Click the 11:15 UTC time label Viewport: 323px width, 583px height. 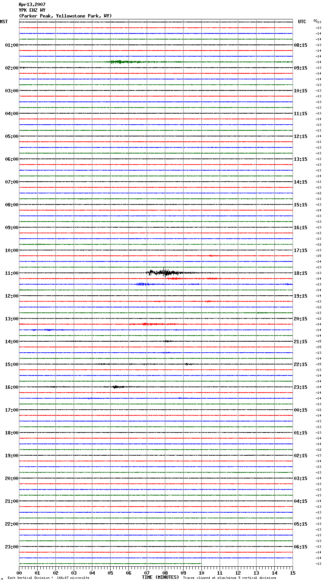click(301, 114)
